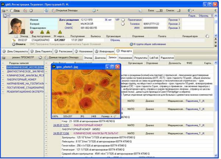Viewport: 221px width, 159px height.
Task: Click the Образец link in Организация column
Action: (x=115, y=40)
